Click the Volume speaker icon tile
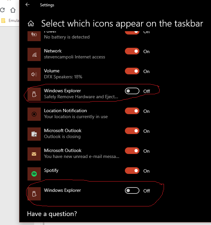The height and width of the screenshot is (225, 211). point(34,74)
